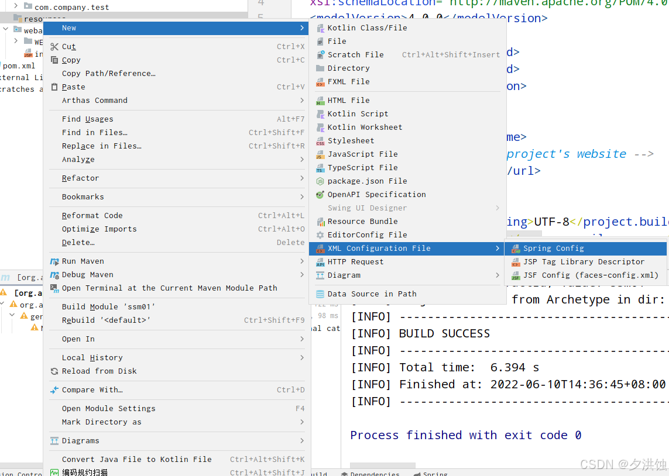
Task: Select XML Configuration File entry
Action: coord(407,249)
